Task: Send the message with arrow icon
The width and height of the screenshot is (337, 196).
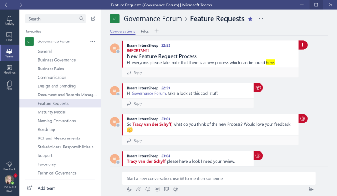Action: tap(311, 189)
